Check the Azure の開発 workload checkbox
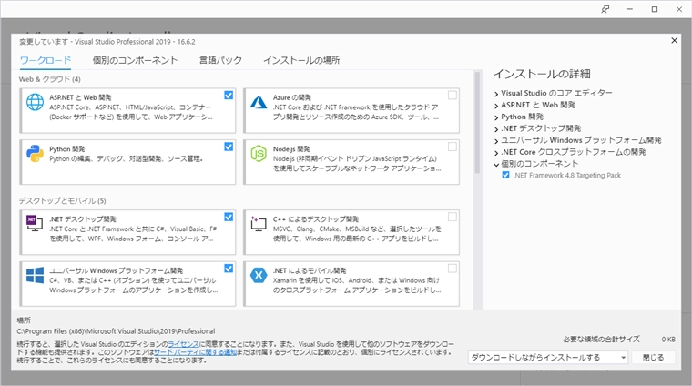The height and width of the screenshot is (386, 692). (453, 96)
